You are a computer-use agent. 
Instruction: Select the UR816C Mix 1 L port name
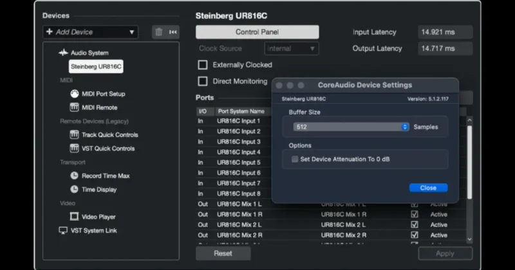(239, 204)
